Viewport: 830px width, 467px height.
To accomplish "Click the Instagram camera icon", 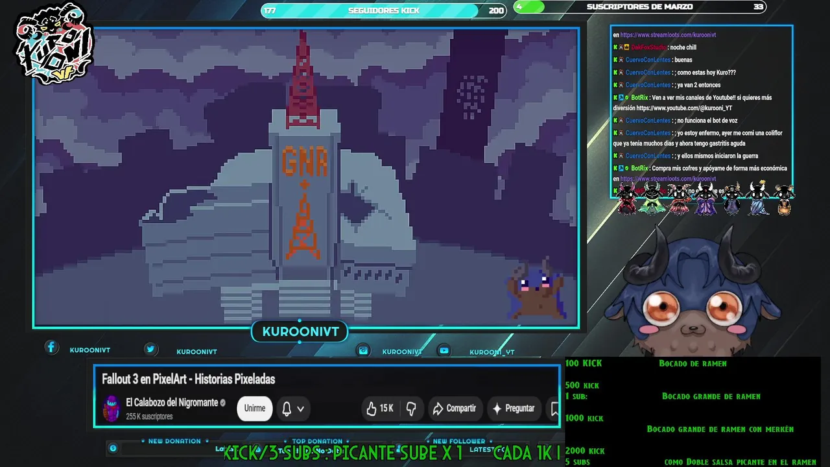I will tap(364, 350).
